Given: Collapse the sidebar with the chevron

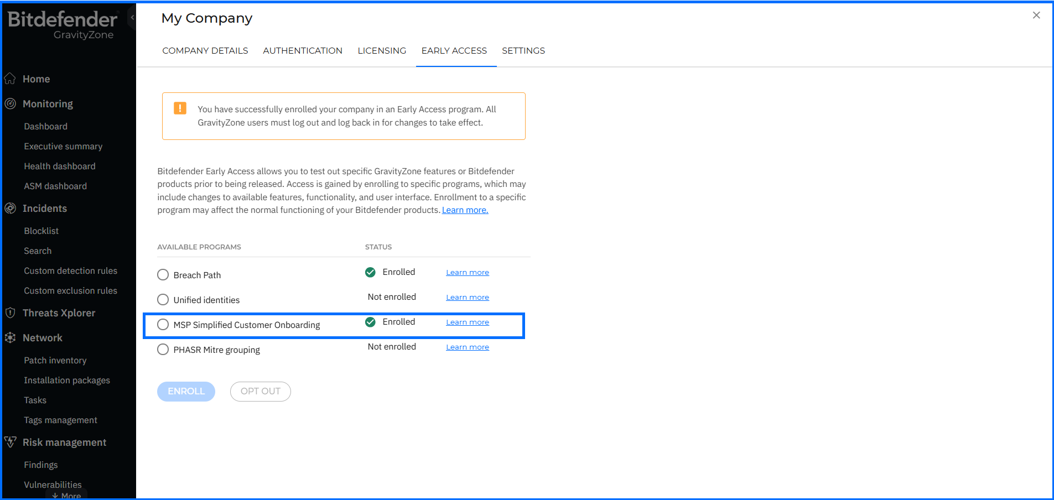Looking at the screenshot, I should [x=132, y=17].
